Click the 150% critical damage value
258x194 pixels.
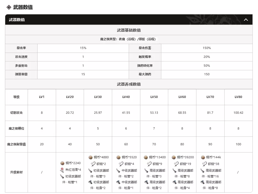click(207, 48)
